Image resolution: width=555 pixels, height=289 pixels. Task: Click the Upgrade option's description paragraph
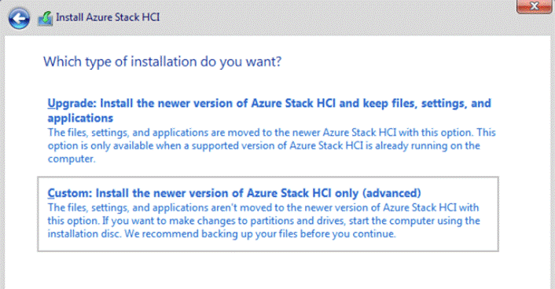(271, 145)
